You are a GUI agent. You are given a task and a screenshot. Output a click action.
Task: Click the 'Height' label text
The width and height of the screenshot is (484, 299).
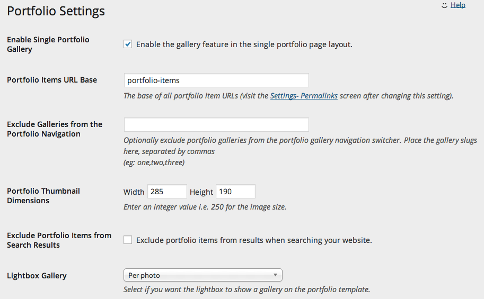point(201,192)
